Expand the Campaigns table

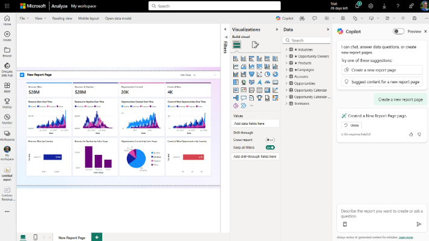coord(286,70)
